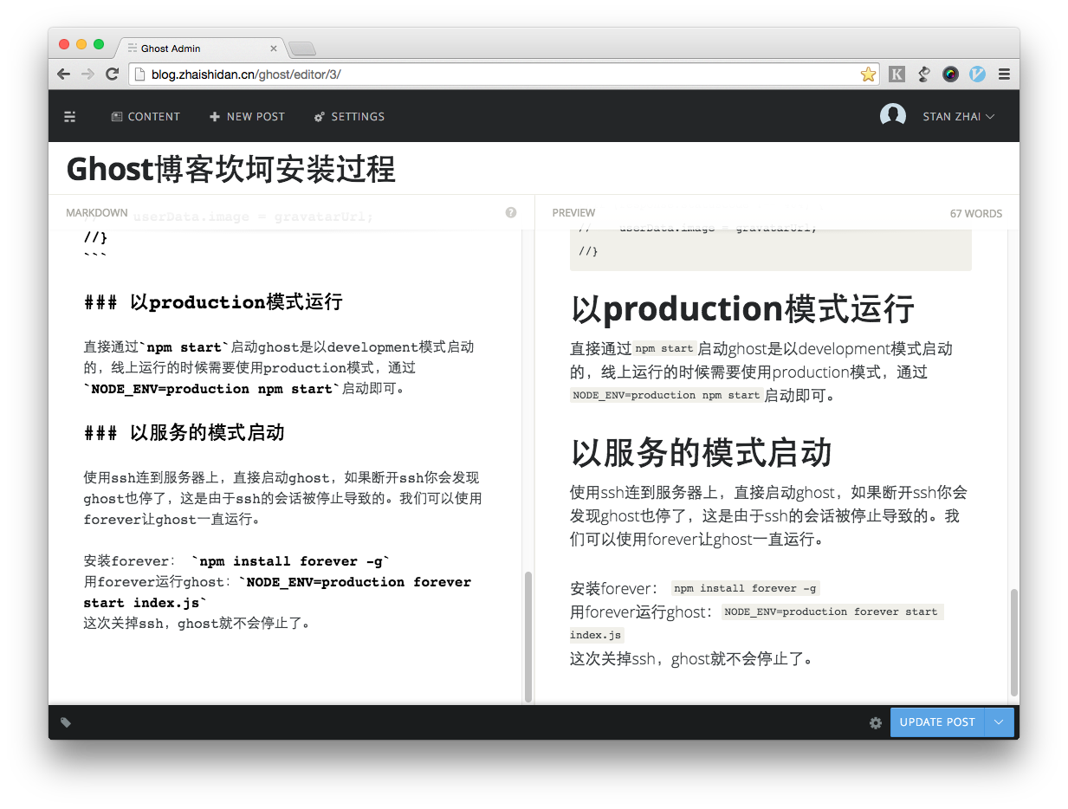The image size is (1068, 809).
Task: Click the Update Post button
Action: coord(936,722)
